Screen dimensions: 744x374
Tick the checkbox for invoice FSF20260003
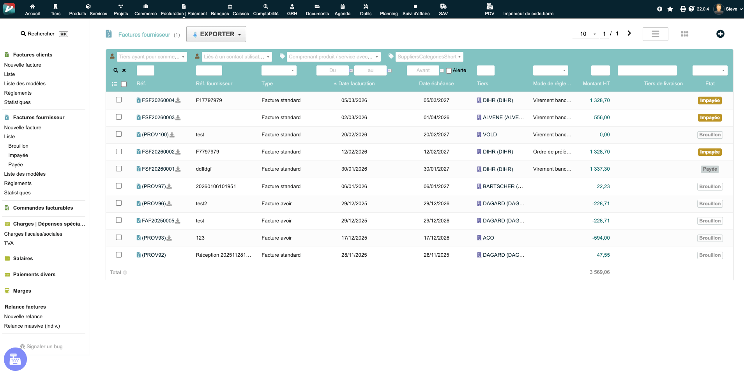[119, 117]
